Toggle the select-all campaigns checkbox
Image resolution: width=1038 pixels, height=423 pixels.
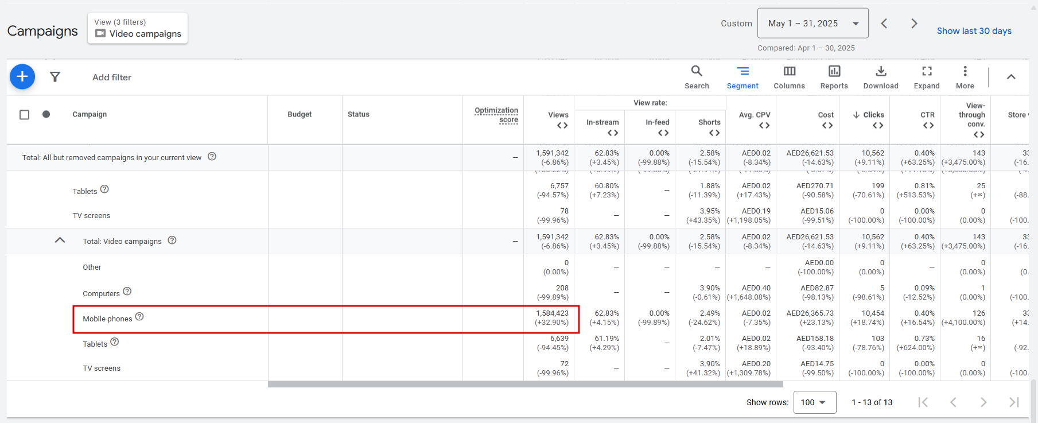[x=25, y=115]
